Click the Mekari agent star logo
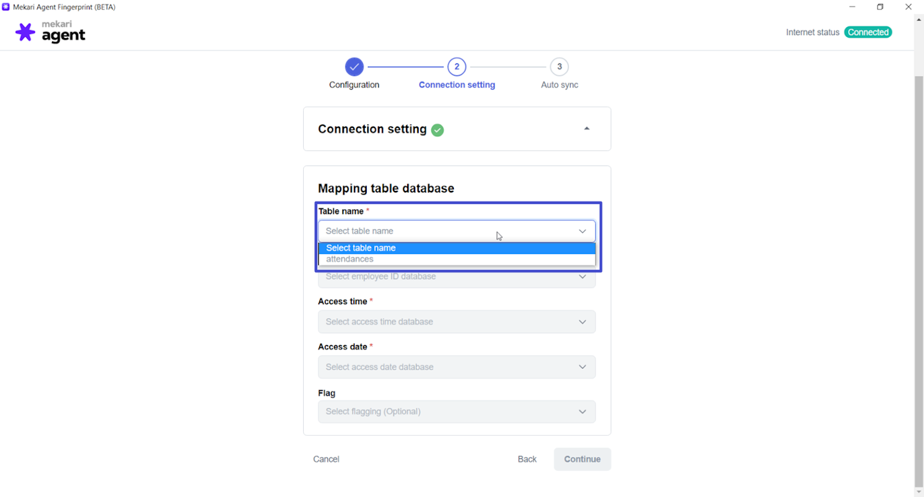This screenshot has height=497, width=924. click(x=25, y=32)
